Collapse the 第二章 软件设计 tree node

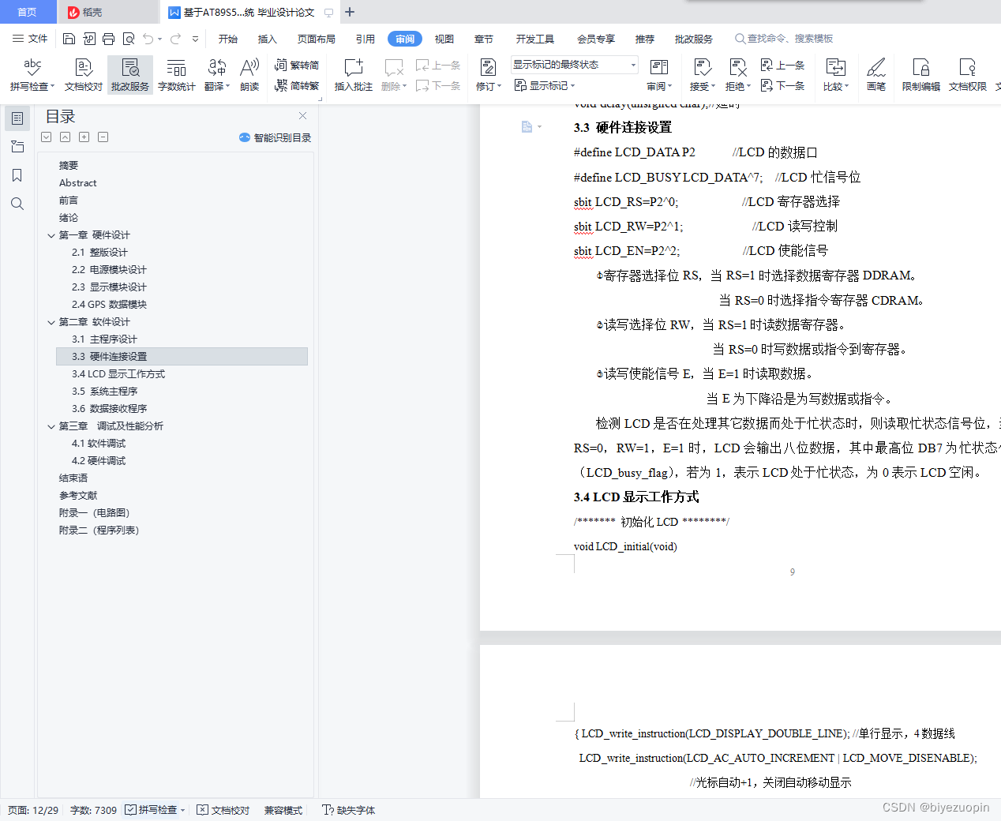(x=51, y=322)
